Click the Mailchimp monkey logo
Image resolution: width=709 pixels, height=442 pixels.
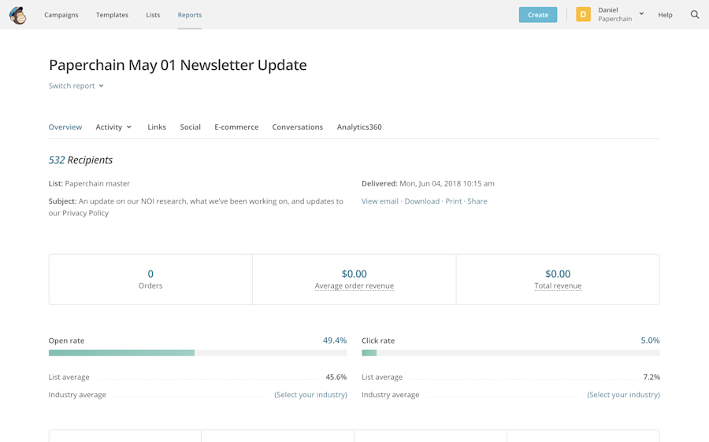pyautogui.click(x=17, y=16)
